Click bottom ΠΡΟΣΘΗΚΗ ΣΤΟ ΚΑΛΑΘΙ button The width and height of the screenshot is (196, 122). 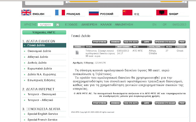(x=165, y=103)
